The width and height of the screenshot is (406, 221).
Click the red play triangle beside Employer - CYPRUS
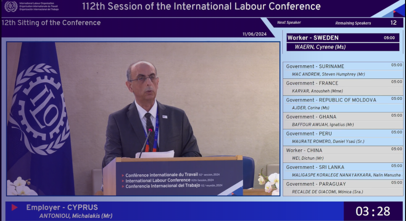14,207
